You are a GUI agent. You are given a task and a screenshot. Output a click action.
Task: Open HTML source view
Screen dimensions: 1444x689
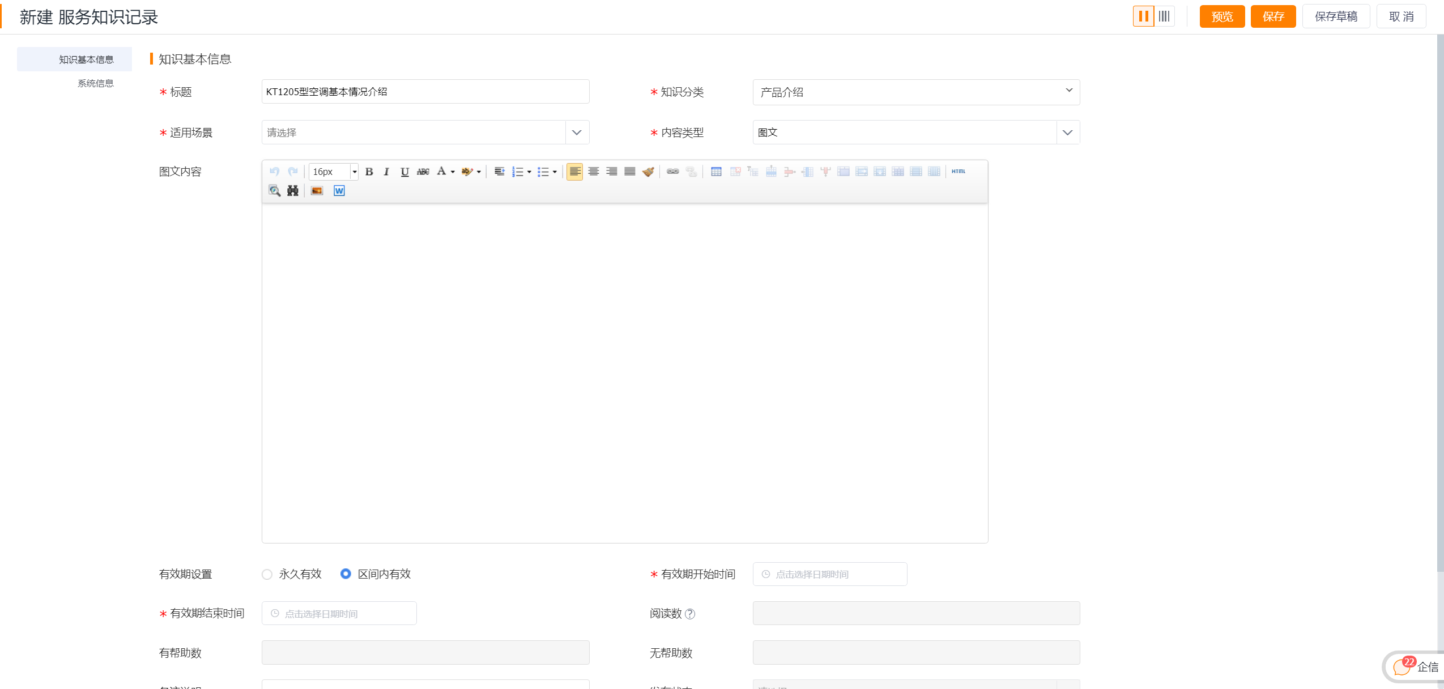959,172
